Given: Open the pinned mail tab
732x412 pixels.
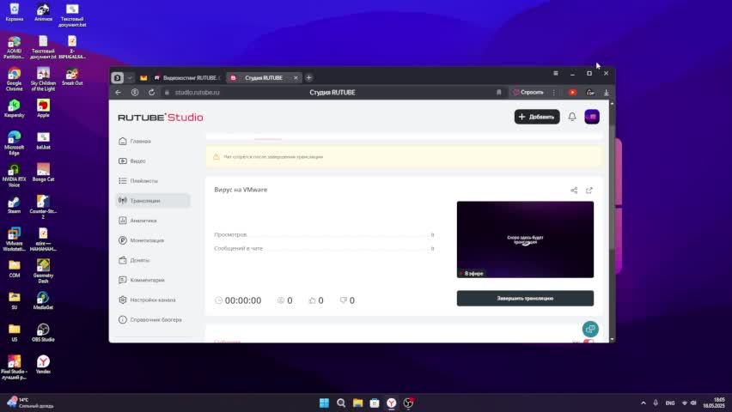Looking at the screenshot, I should [143, 78].
